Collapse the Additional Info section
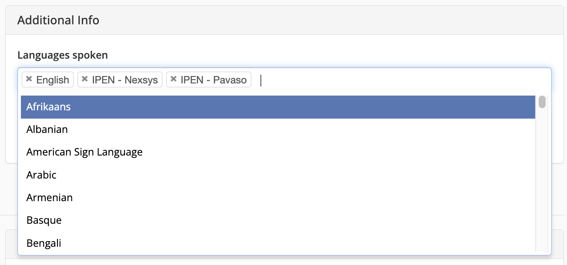 pyautogui.click(x=58, y=20)
